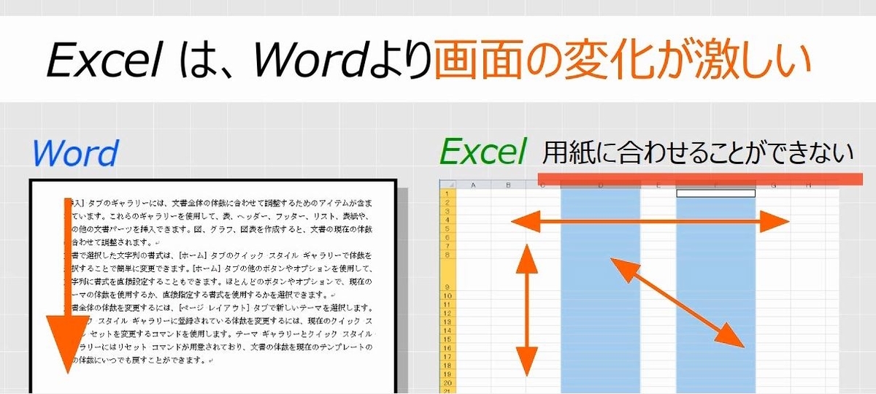Select row 4 header
The width and height of the screenshot is (876, 394).
(447, 220)
